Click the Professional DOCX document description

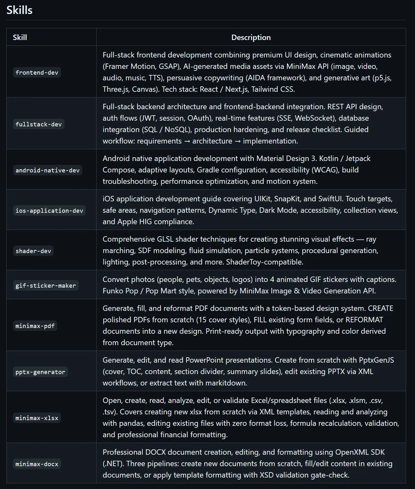tap(247, 464)
